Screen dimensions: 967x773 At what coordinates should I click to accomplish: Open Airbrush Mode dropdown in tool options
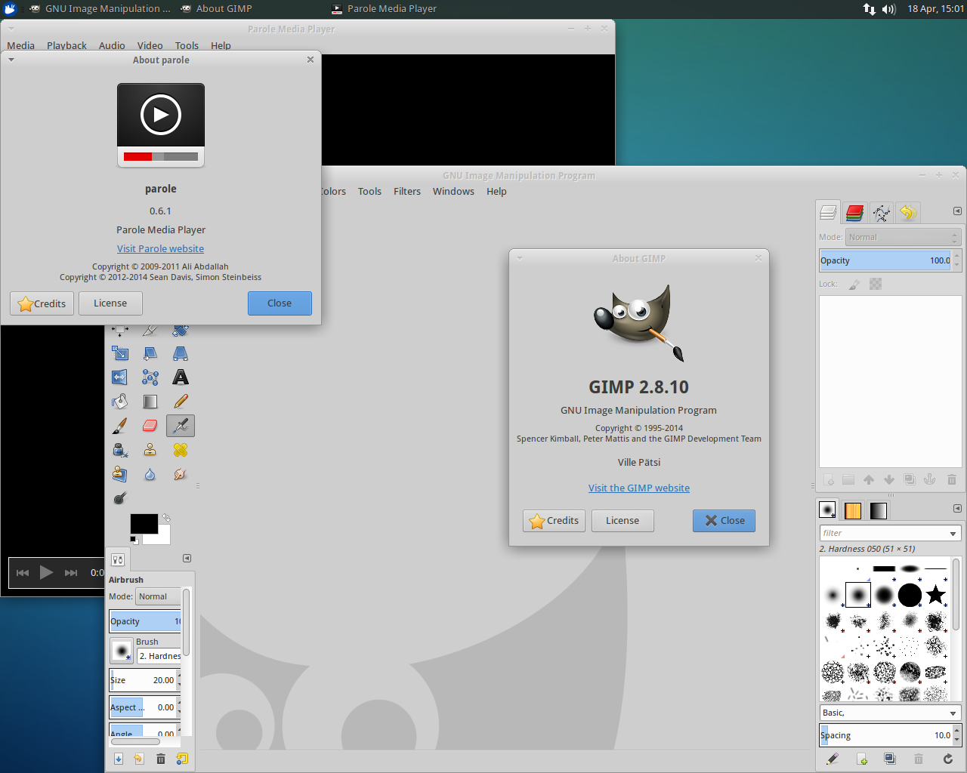tap(159, 596)
